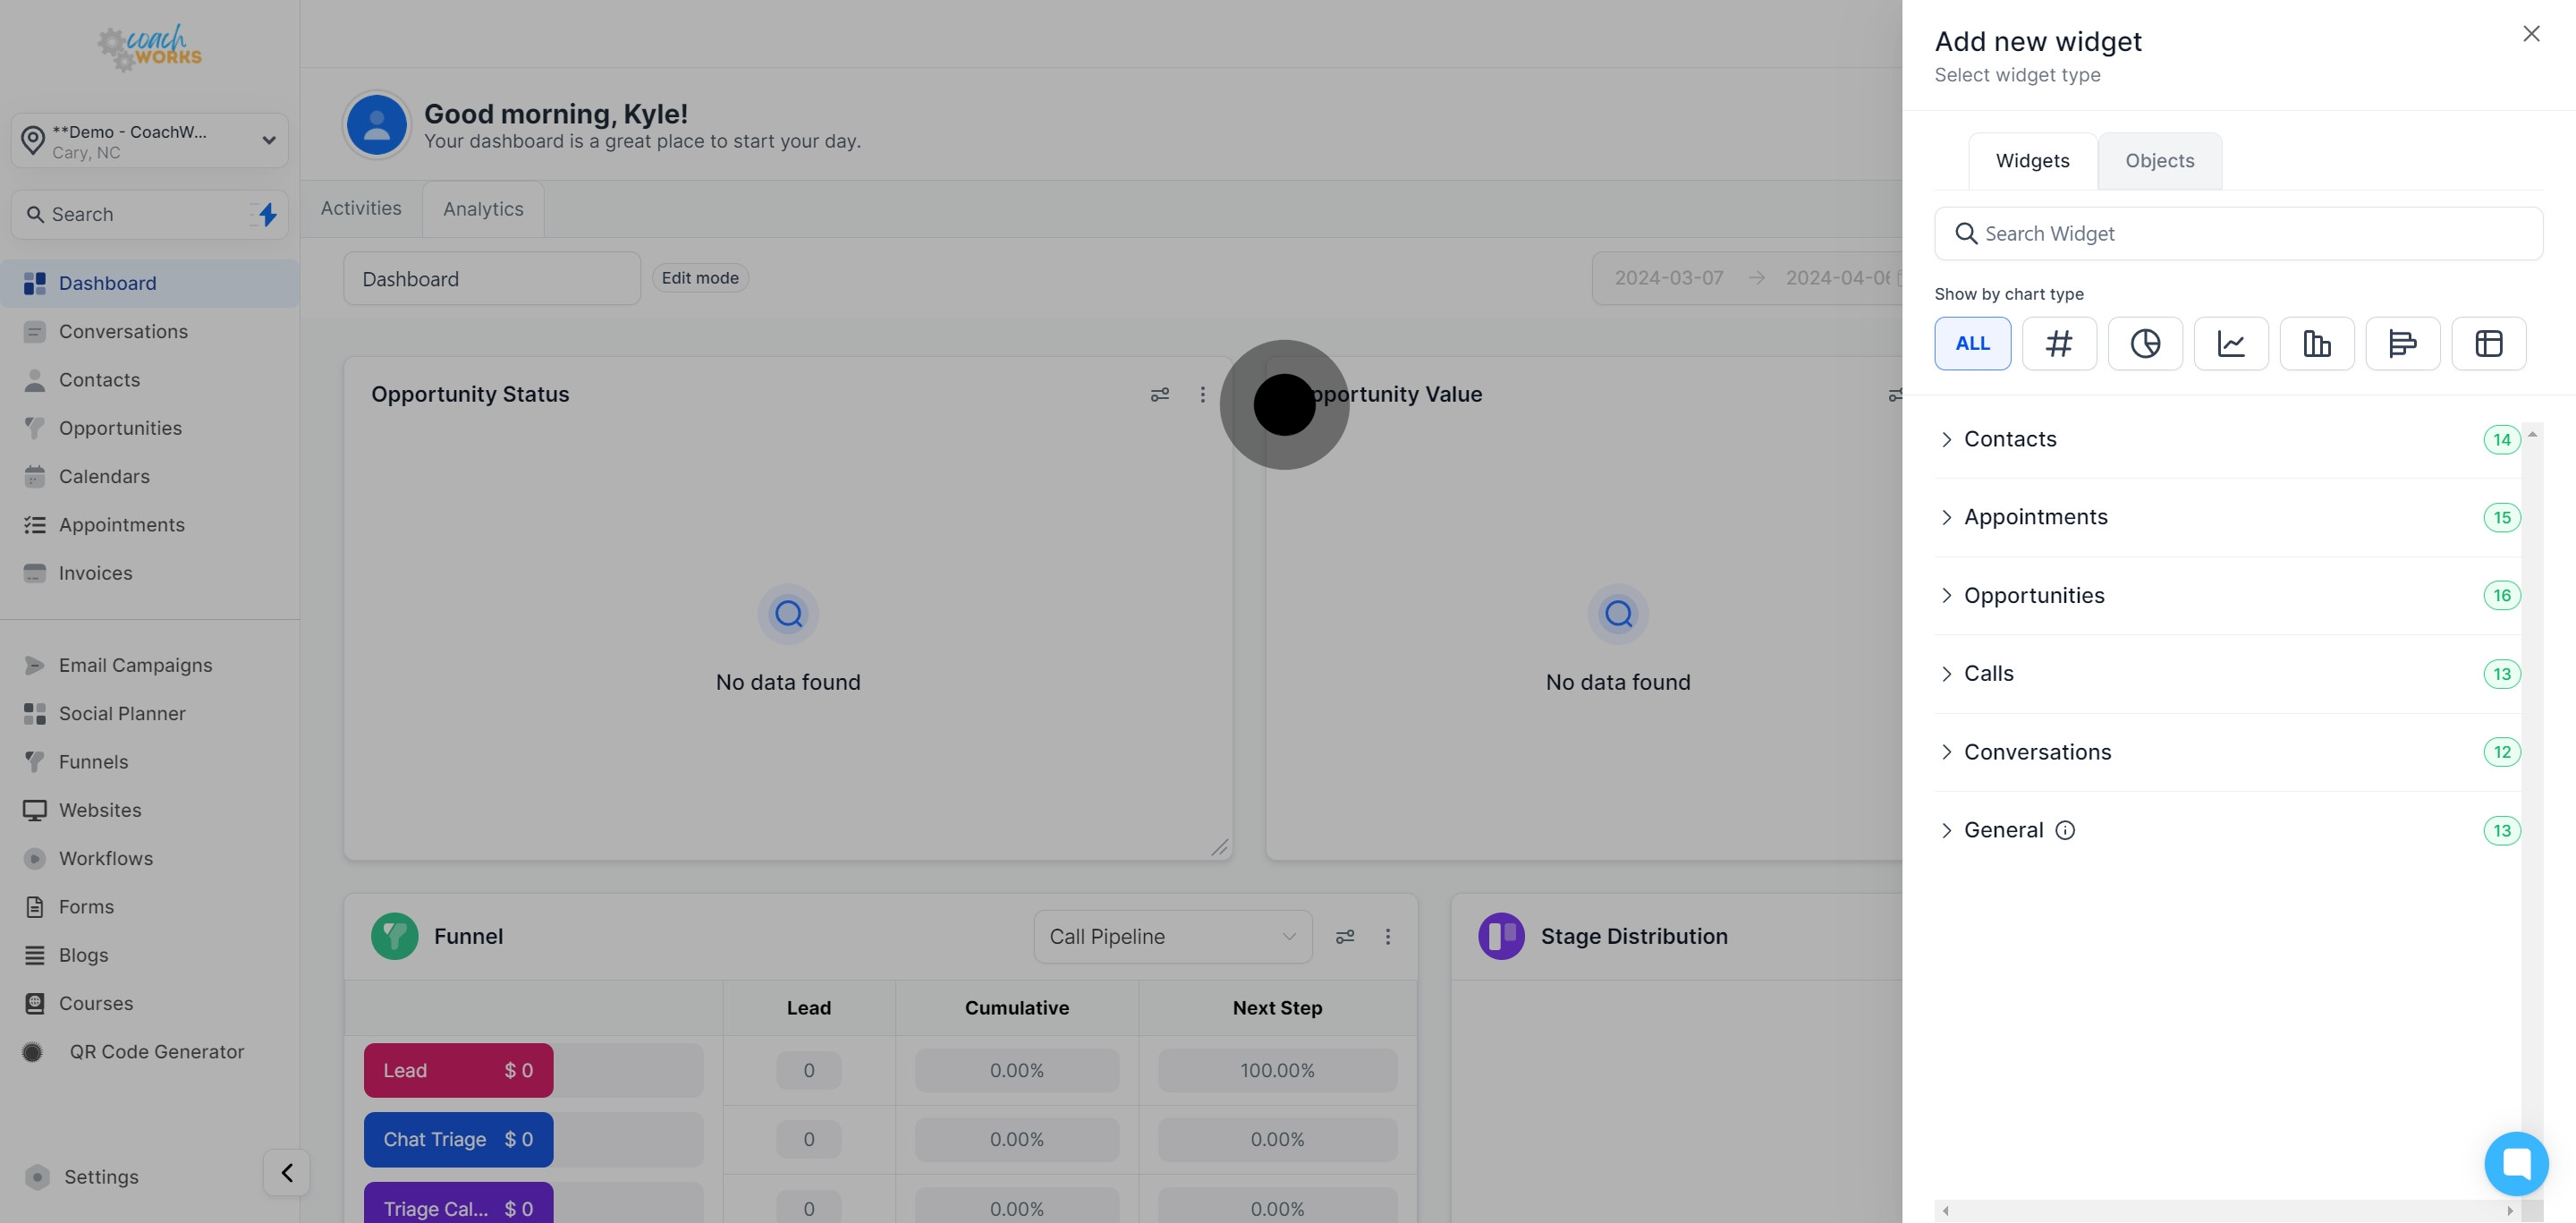Open the chat support bubble
This screenshot has width=2576, height=1223.
(2516, 1163)
